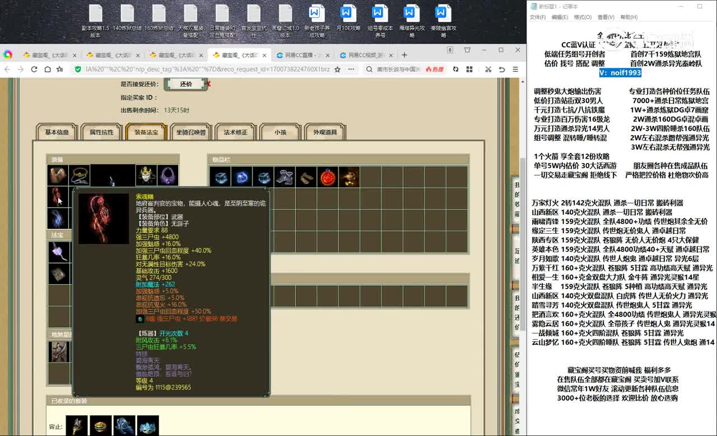Click the highlighted V: noif1993 text

[x=620, y=73]
